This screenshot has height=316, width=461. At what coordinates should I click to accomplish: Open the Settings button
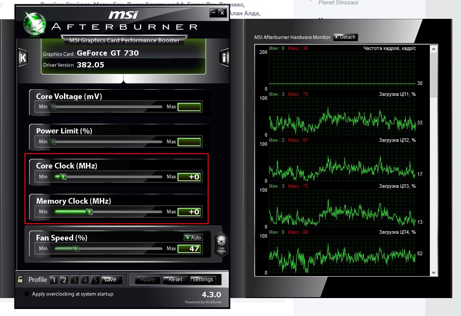[x=203, y=280]
